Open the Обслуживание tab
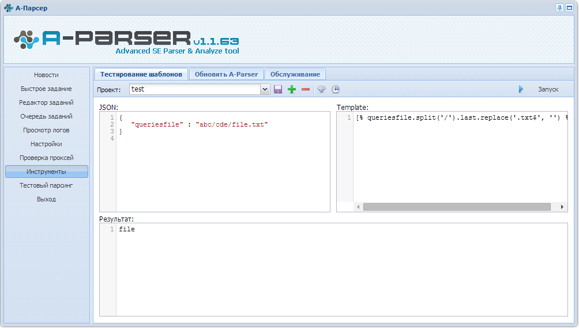This screenshot has height=328, width=579. tap(295, 74)
